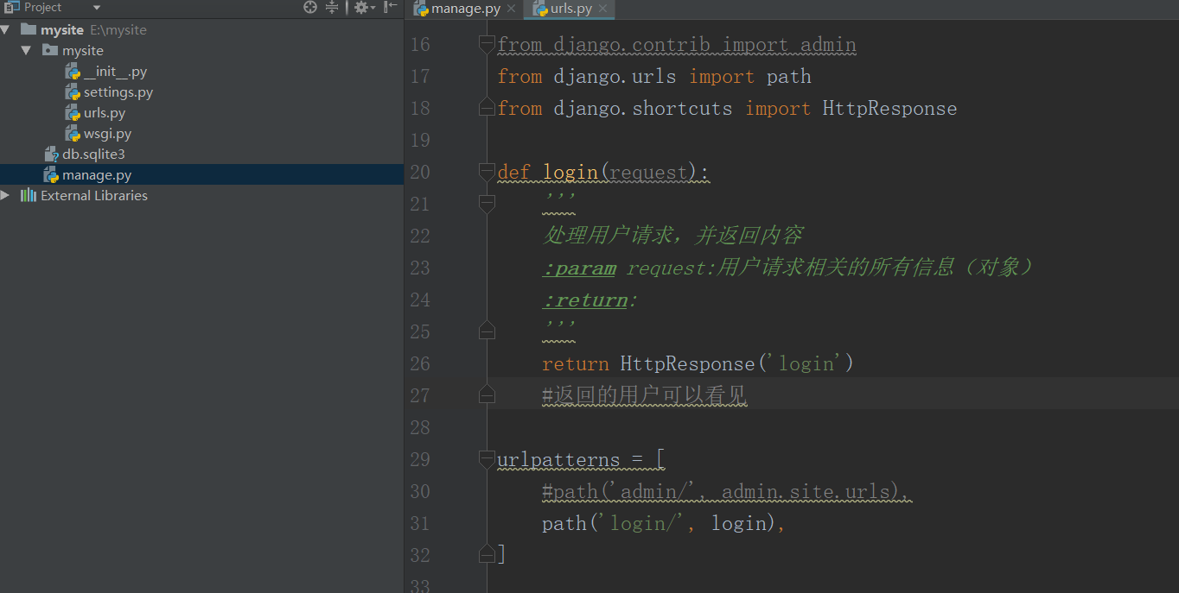Expand the External Libraries node
Viewport: 1179px width, 593px height.
[6, 195]
